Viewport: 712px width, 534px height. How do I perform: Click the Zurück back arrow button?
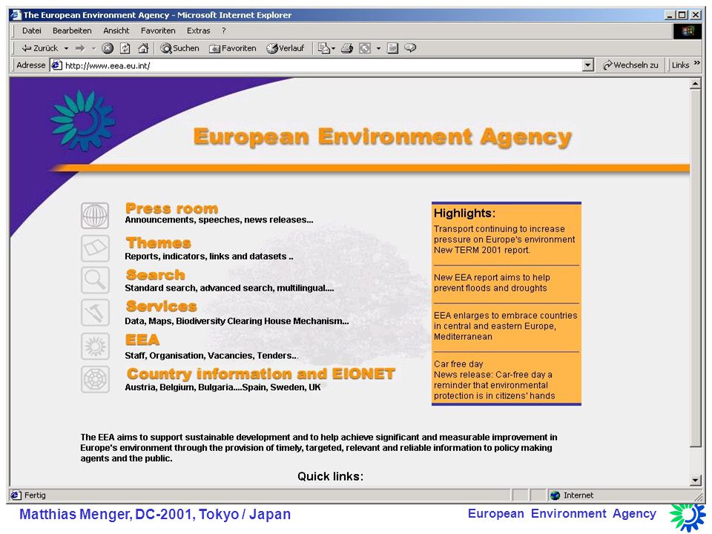pos(40,48)
